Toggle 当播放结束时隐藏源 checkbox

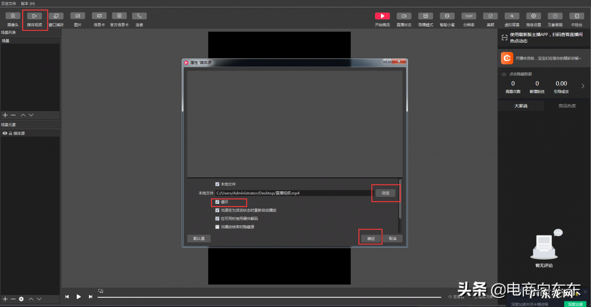click(x=217, y=227)
